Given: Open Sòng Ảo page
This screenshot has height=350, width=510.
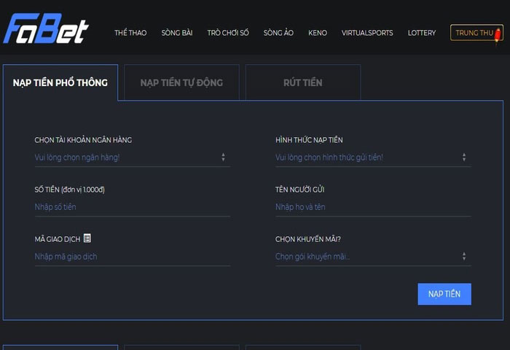Looking at the screenshot, I should tap(278, 33).
